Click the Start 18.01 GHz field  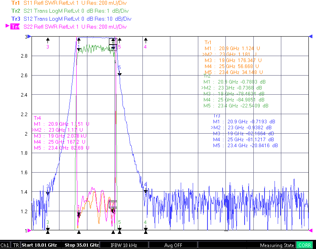(39, 245)
